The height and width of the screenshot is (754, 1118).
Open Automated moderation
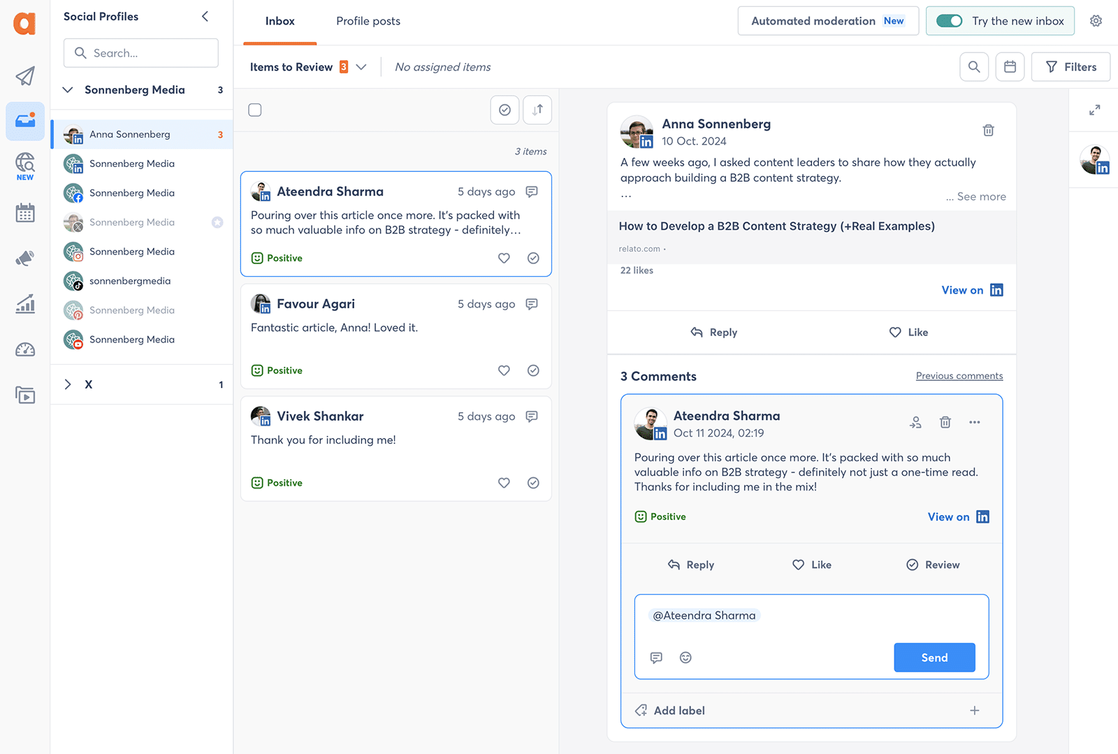click(828, 21)
